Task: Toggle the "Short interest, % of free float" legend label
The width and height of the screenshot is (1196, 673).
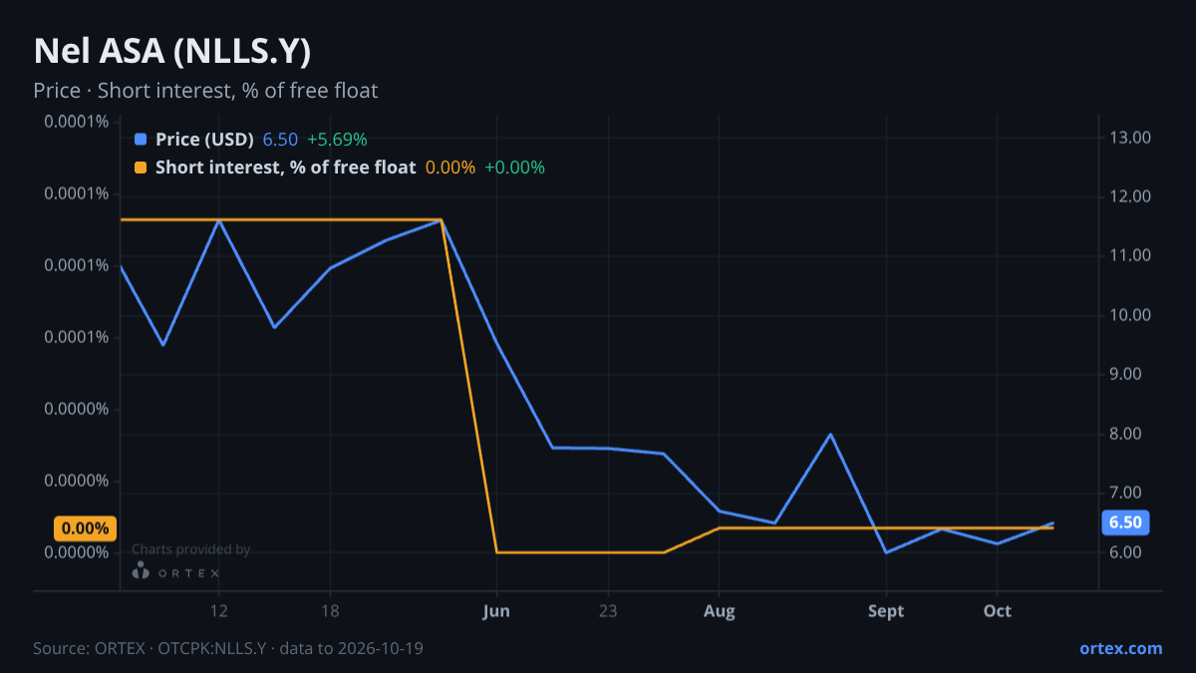Action: [285, 168]
